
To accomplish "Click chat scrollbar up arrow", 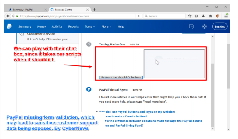I will [x=213, y=36].
